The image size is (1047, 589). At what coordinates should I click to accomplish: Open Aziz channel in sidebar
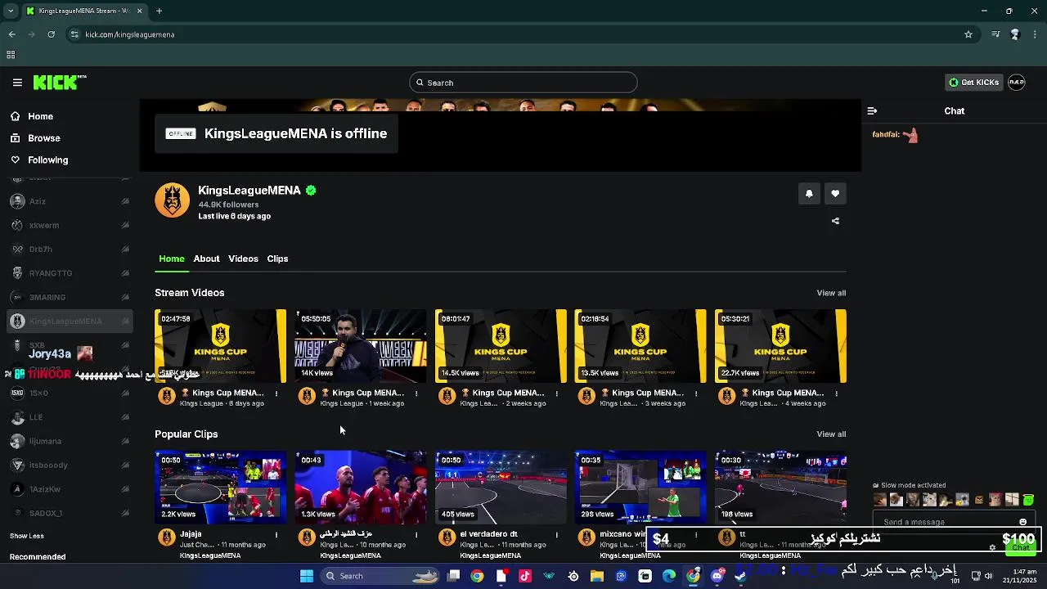pos(70,201)
